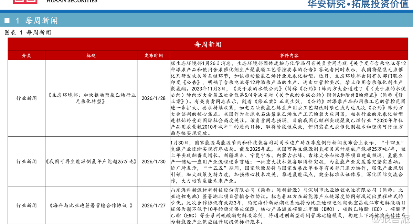
Task: Click the content paragraph starting with 1月30日
Action: click(x=289, y=161)
